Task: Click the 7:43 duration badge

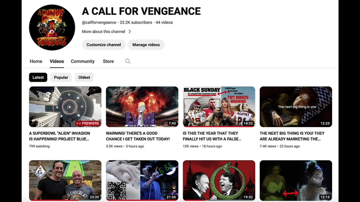Action: pos(172,123)
